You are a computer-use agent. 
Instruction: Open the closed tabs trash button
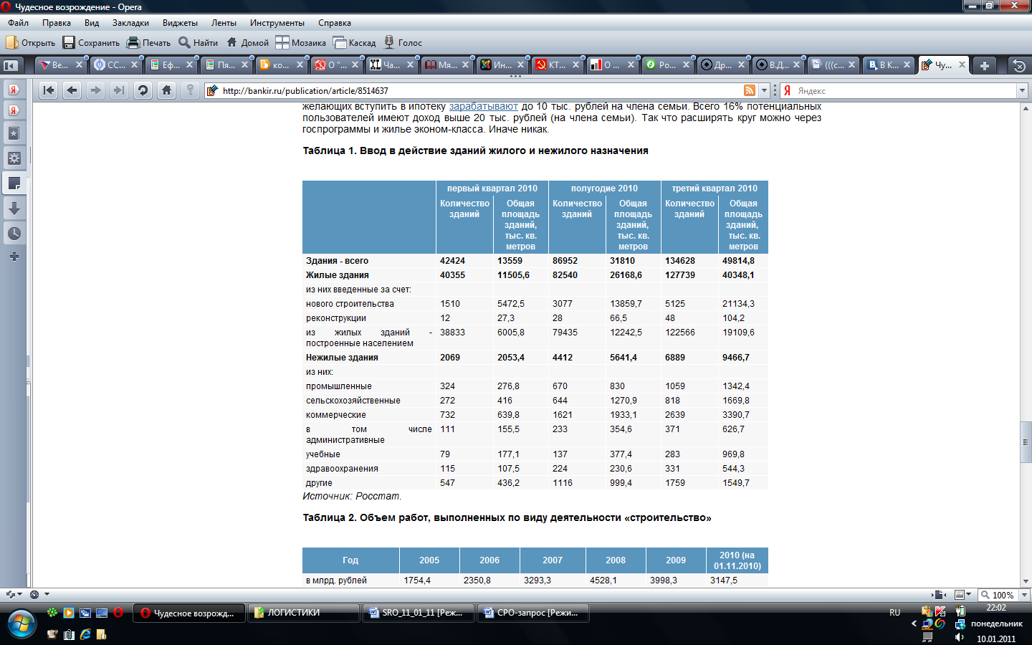1019,65
